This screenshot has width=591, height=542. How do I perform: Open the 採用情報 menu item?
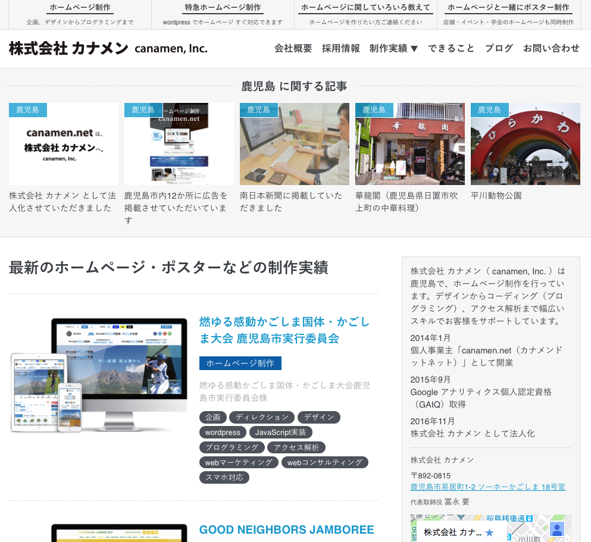[340, 49]
